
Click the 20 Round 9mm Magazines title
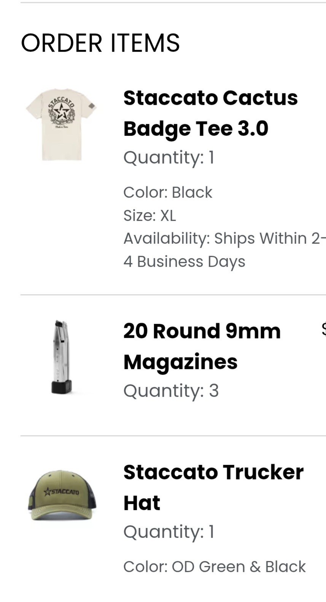click(202, 346)
